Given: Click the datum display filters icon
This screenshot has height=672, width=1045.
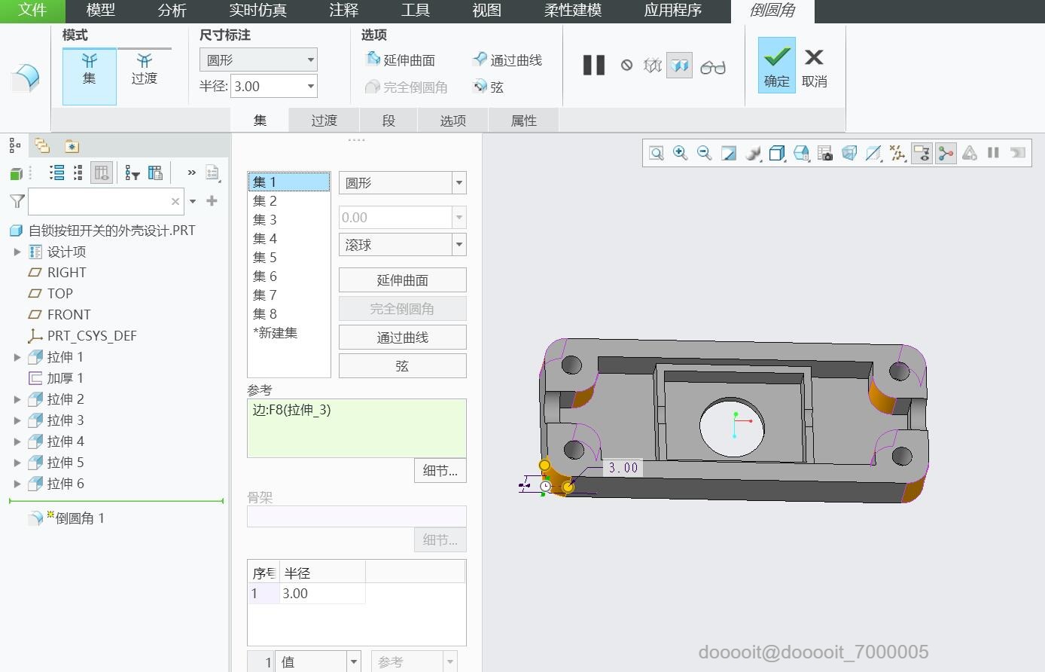Looking at the screenshot, I should pos(897,153).
